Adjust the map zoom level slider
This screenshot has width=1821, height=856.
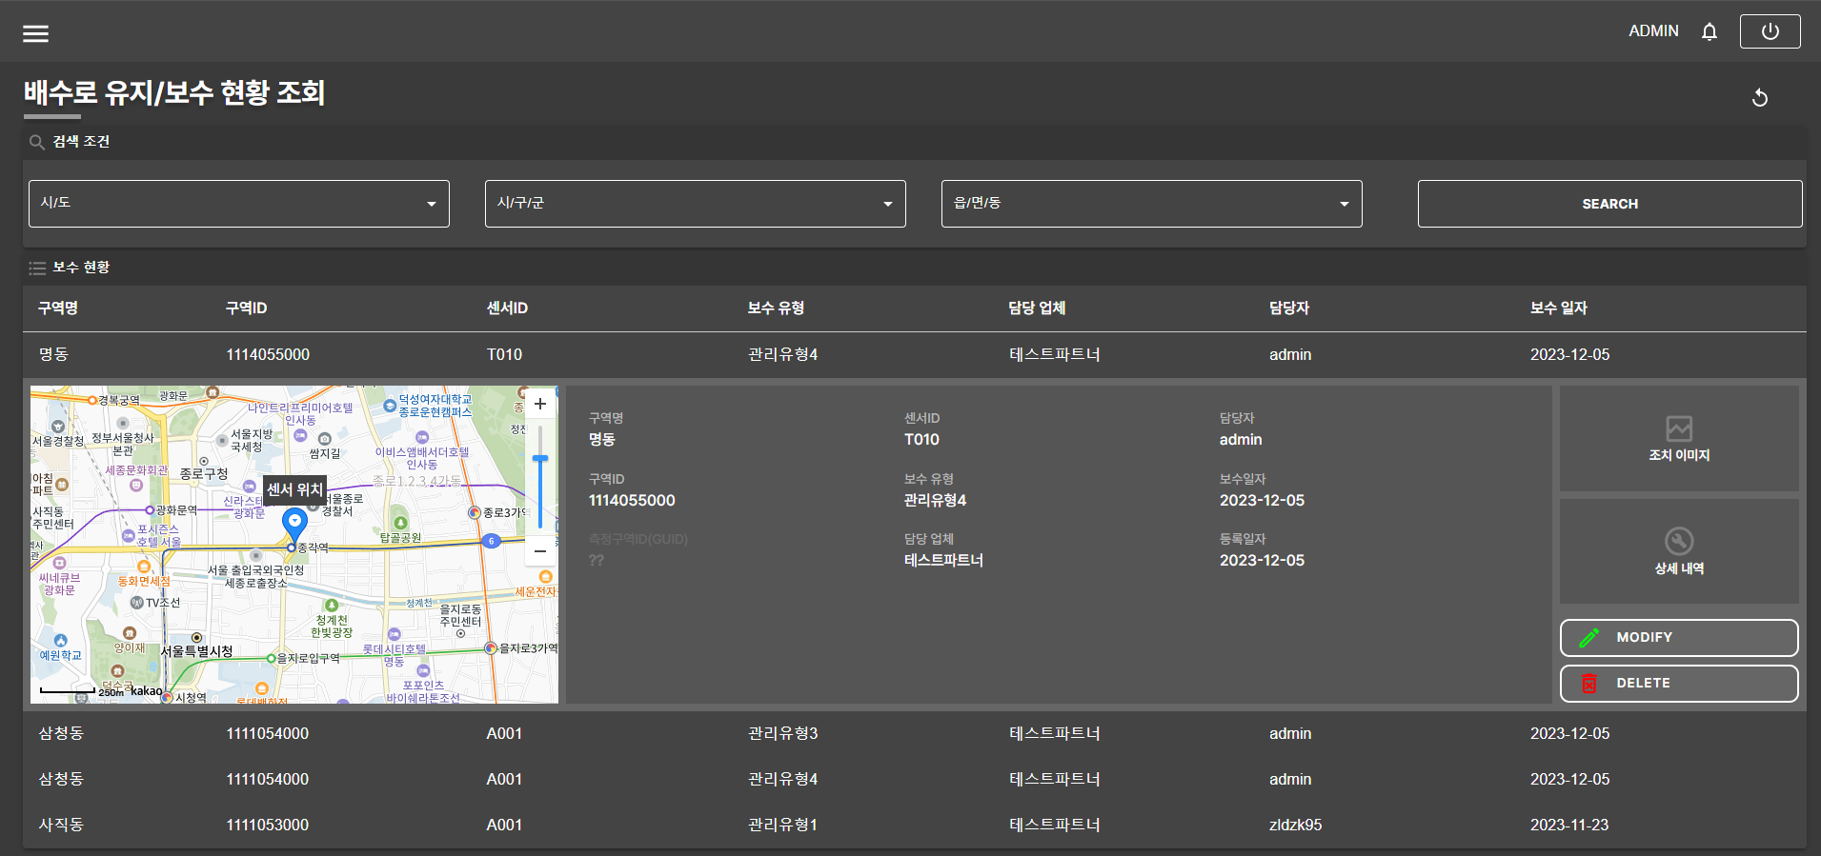[540, 460]
